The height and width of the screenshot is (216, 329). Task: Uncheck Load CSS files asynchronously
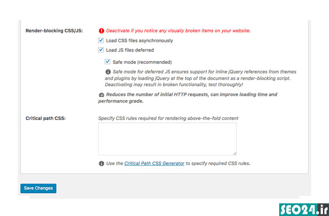click(101, 40)
